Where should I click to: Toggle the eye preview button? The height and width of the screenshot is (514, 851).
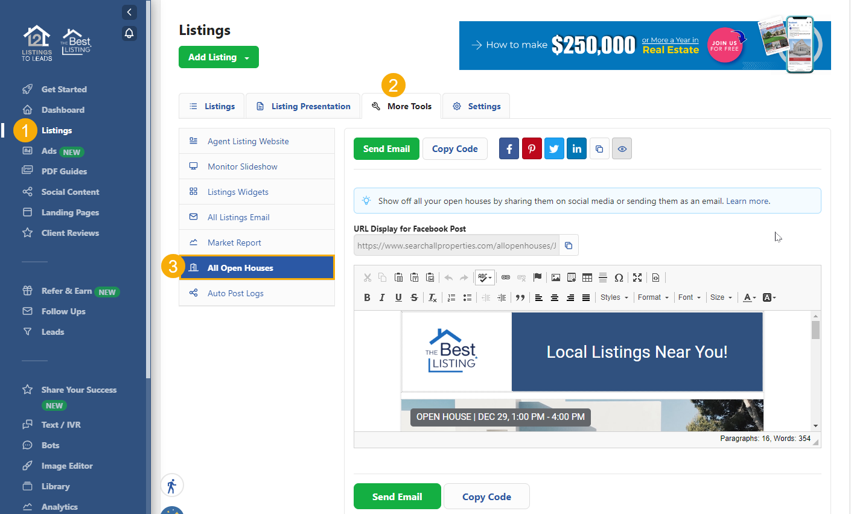point(622,149)
